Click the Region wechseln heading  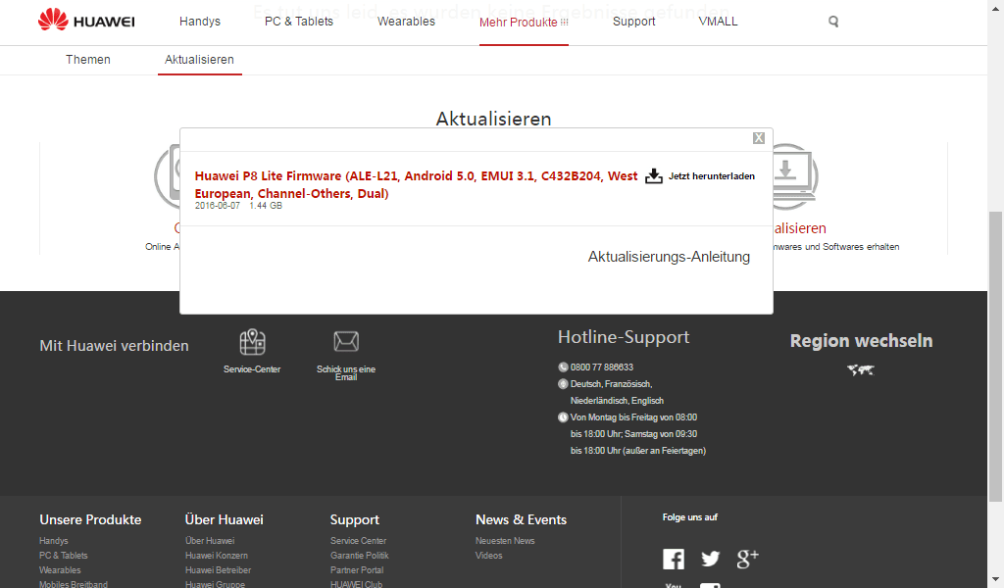(x=861, y=340)
